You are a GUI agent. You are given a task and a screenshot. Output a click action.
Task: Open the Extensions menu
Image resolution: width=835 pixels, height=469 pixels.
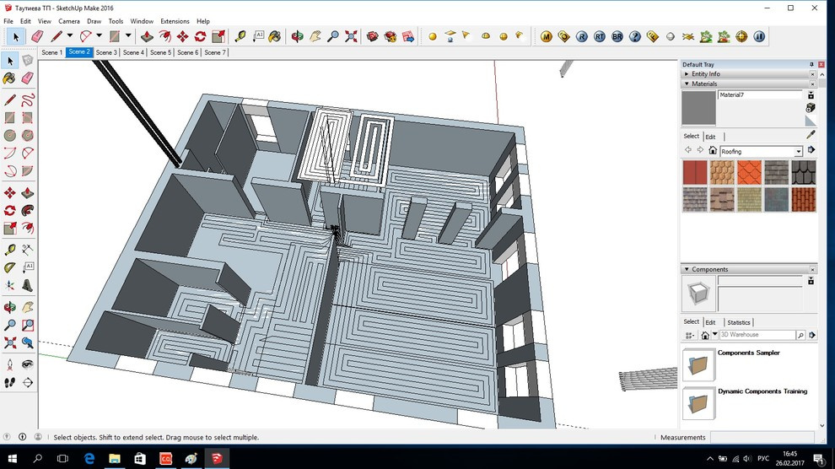(175, 21)
